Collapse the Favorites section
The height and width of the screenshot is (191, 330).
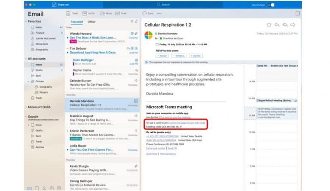click(25, 21)
